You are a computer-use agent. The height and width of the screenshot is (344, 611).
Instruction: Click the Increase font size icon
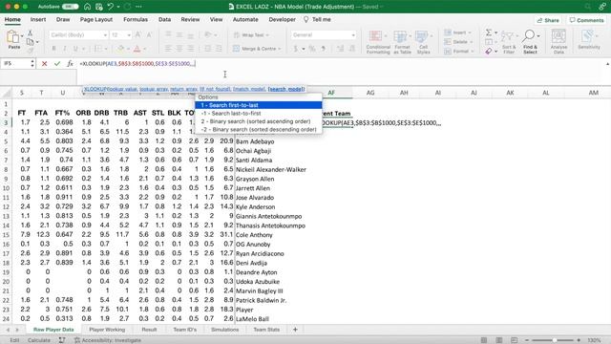tap(138, 35)
